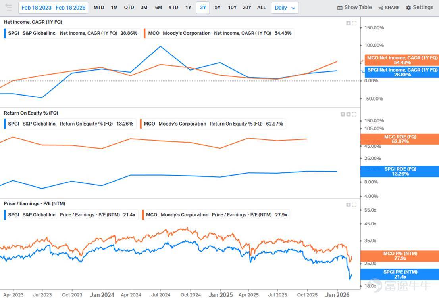The width and height of the screenshot is (439, 300).
Task: Collapse the sidebar with the hamburger arrow icon
Action: (x=8, y=7)
